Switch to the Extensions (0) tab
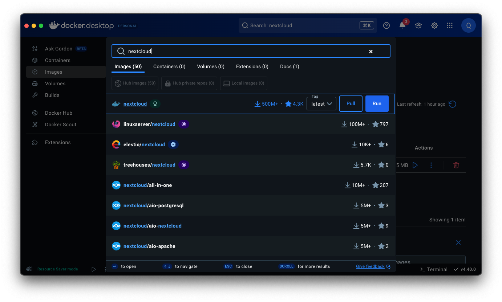 tap(252, 66)
